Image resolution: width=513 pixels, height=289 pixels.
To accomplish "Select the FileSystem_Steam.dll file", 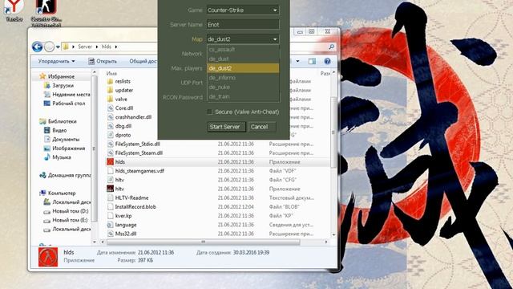I will tap(139, 153).
